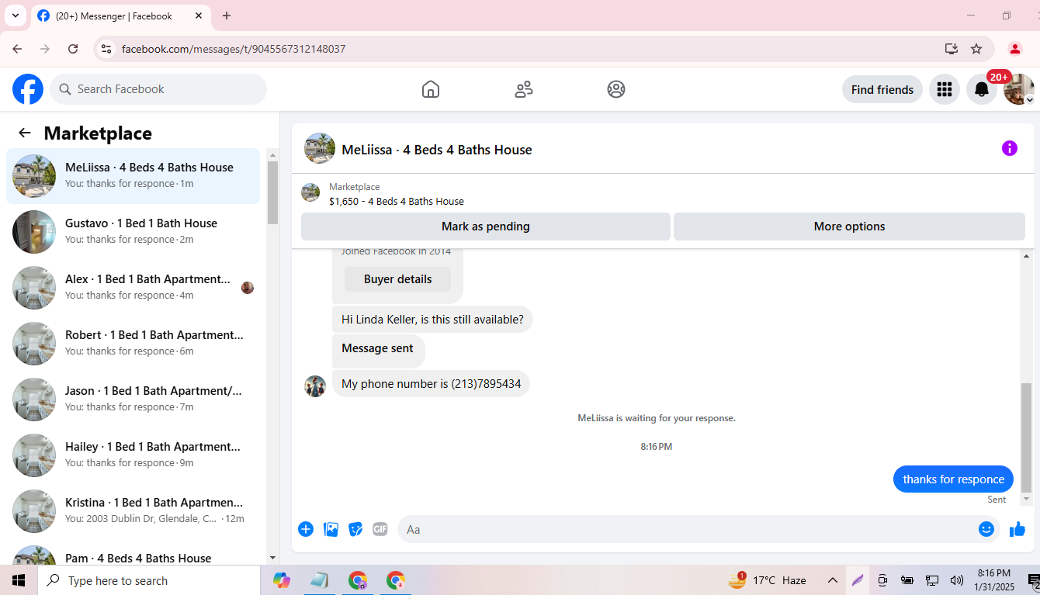Open Kristina 1 Bed 1 Bath Apartment chat
The image size is (1040, 595).
[133, 511]
